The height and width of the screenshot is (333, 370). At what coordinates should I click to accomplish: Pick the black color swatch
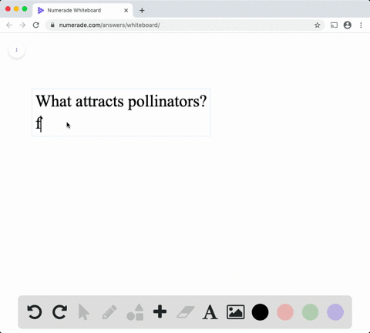[260, 312]
